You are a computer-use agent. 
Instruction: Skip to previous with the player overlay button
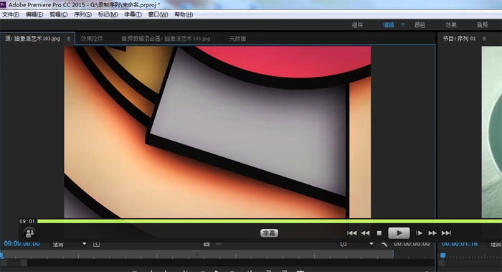coord(352,233)
